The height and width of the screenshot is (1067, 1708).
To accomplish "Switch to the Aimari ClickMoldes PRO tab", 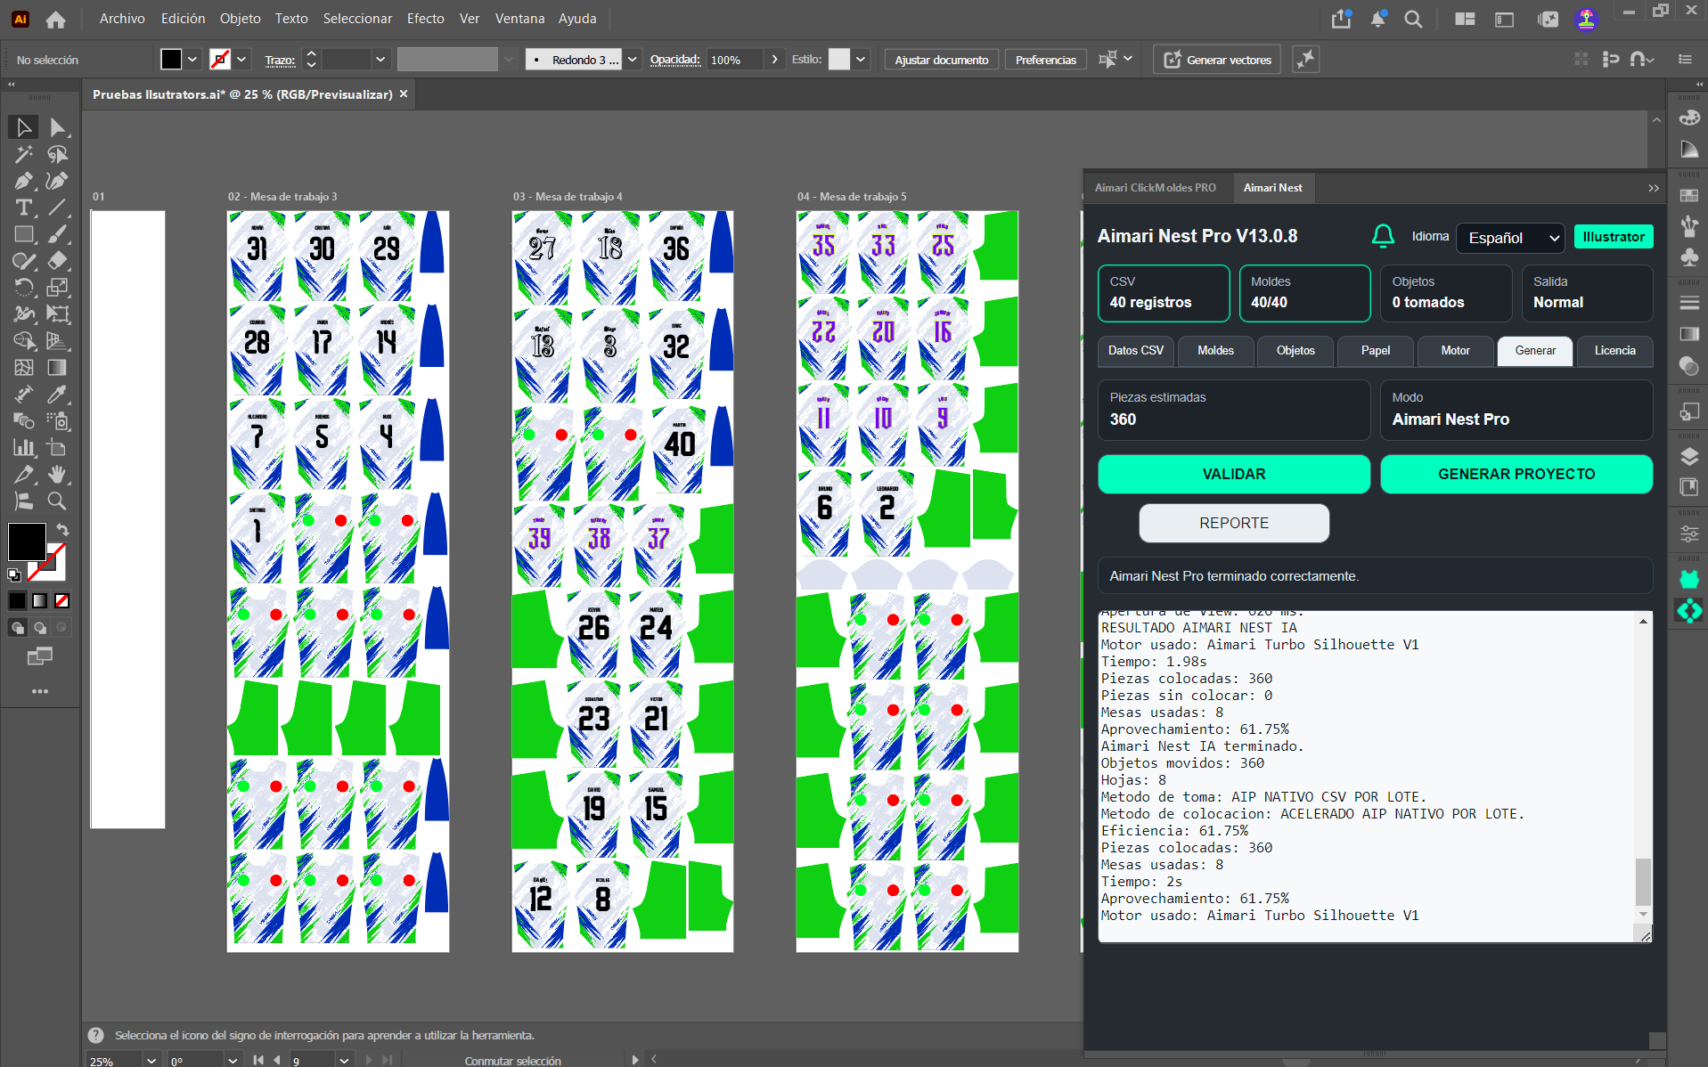I will (1155, 188).
